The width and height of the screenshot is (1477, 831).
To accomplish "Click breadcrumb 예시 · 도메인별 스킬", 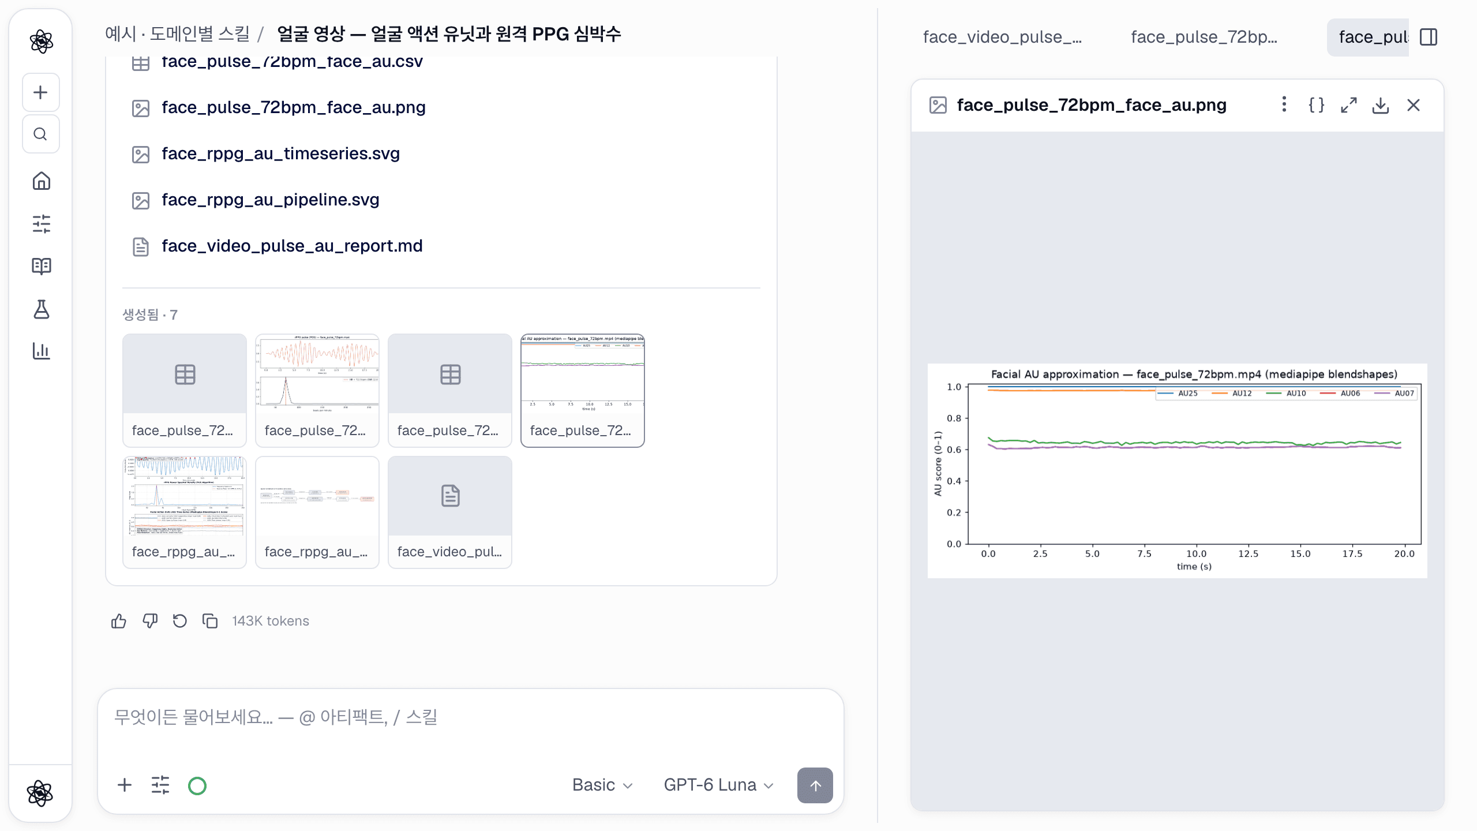I will 177,33.
